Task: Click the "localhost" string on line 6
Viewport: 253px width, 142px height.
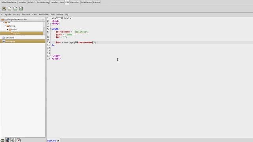Action: (80, 32)
